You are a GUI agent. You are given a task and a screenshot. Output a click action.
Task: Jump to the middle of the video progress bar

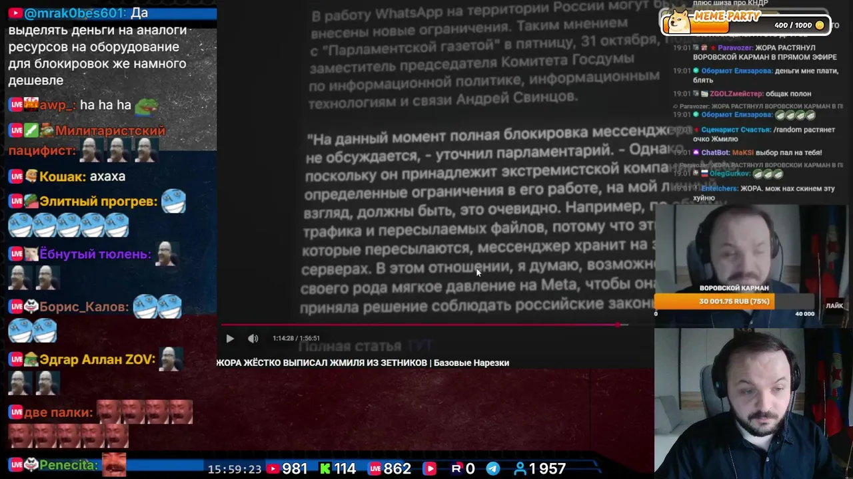[x=425, y=325]
